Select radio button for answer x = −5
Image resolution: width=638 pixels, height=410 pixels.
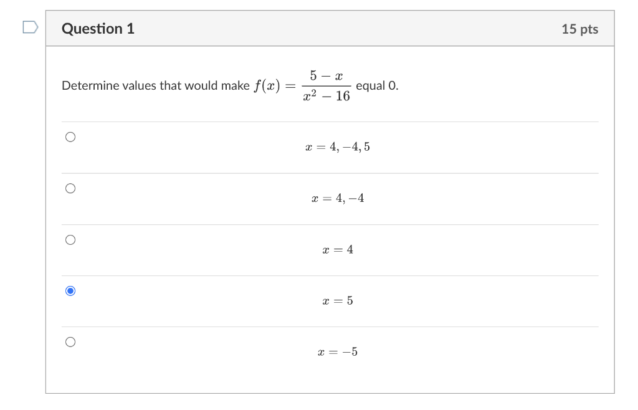69,341
